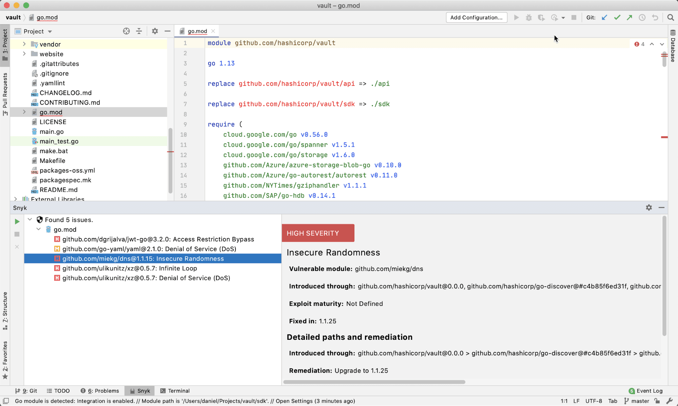Expand the vendor folder
Screen dimensions: 678x406
coord(24,44)
